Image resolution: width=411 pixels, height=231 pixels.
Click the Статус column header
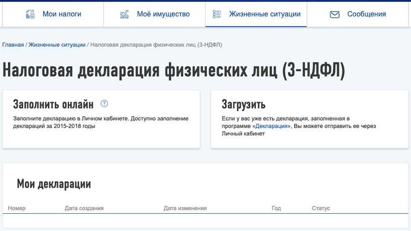tap(321, 208)
